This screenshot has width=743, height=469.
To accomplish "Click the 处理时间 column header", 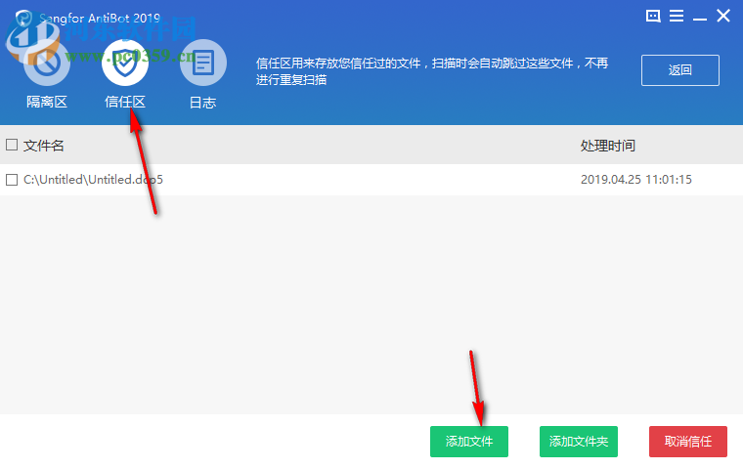I will pyautogui.click(x=608, y=146).
